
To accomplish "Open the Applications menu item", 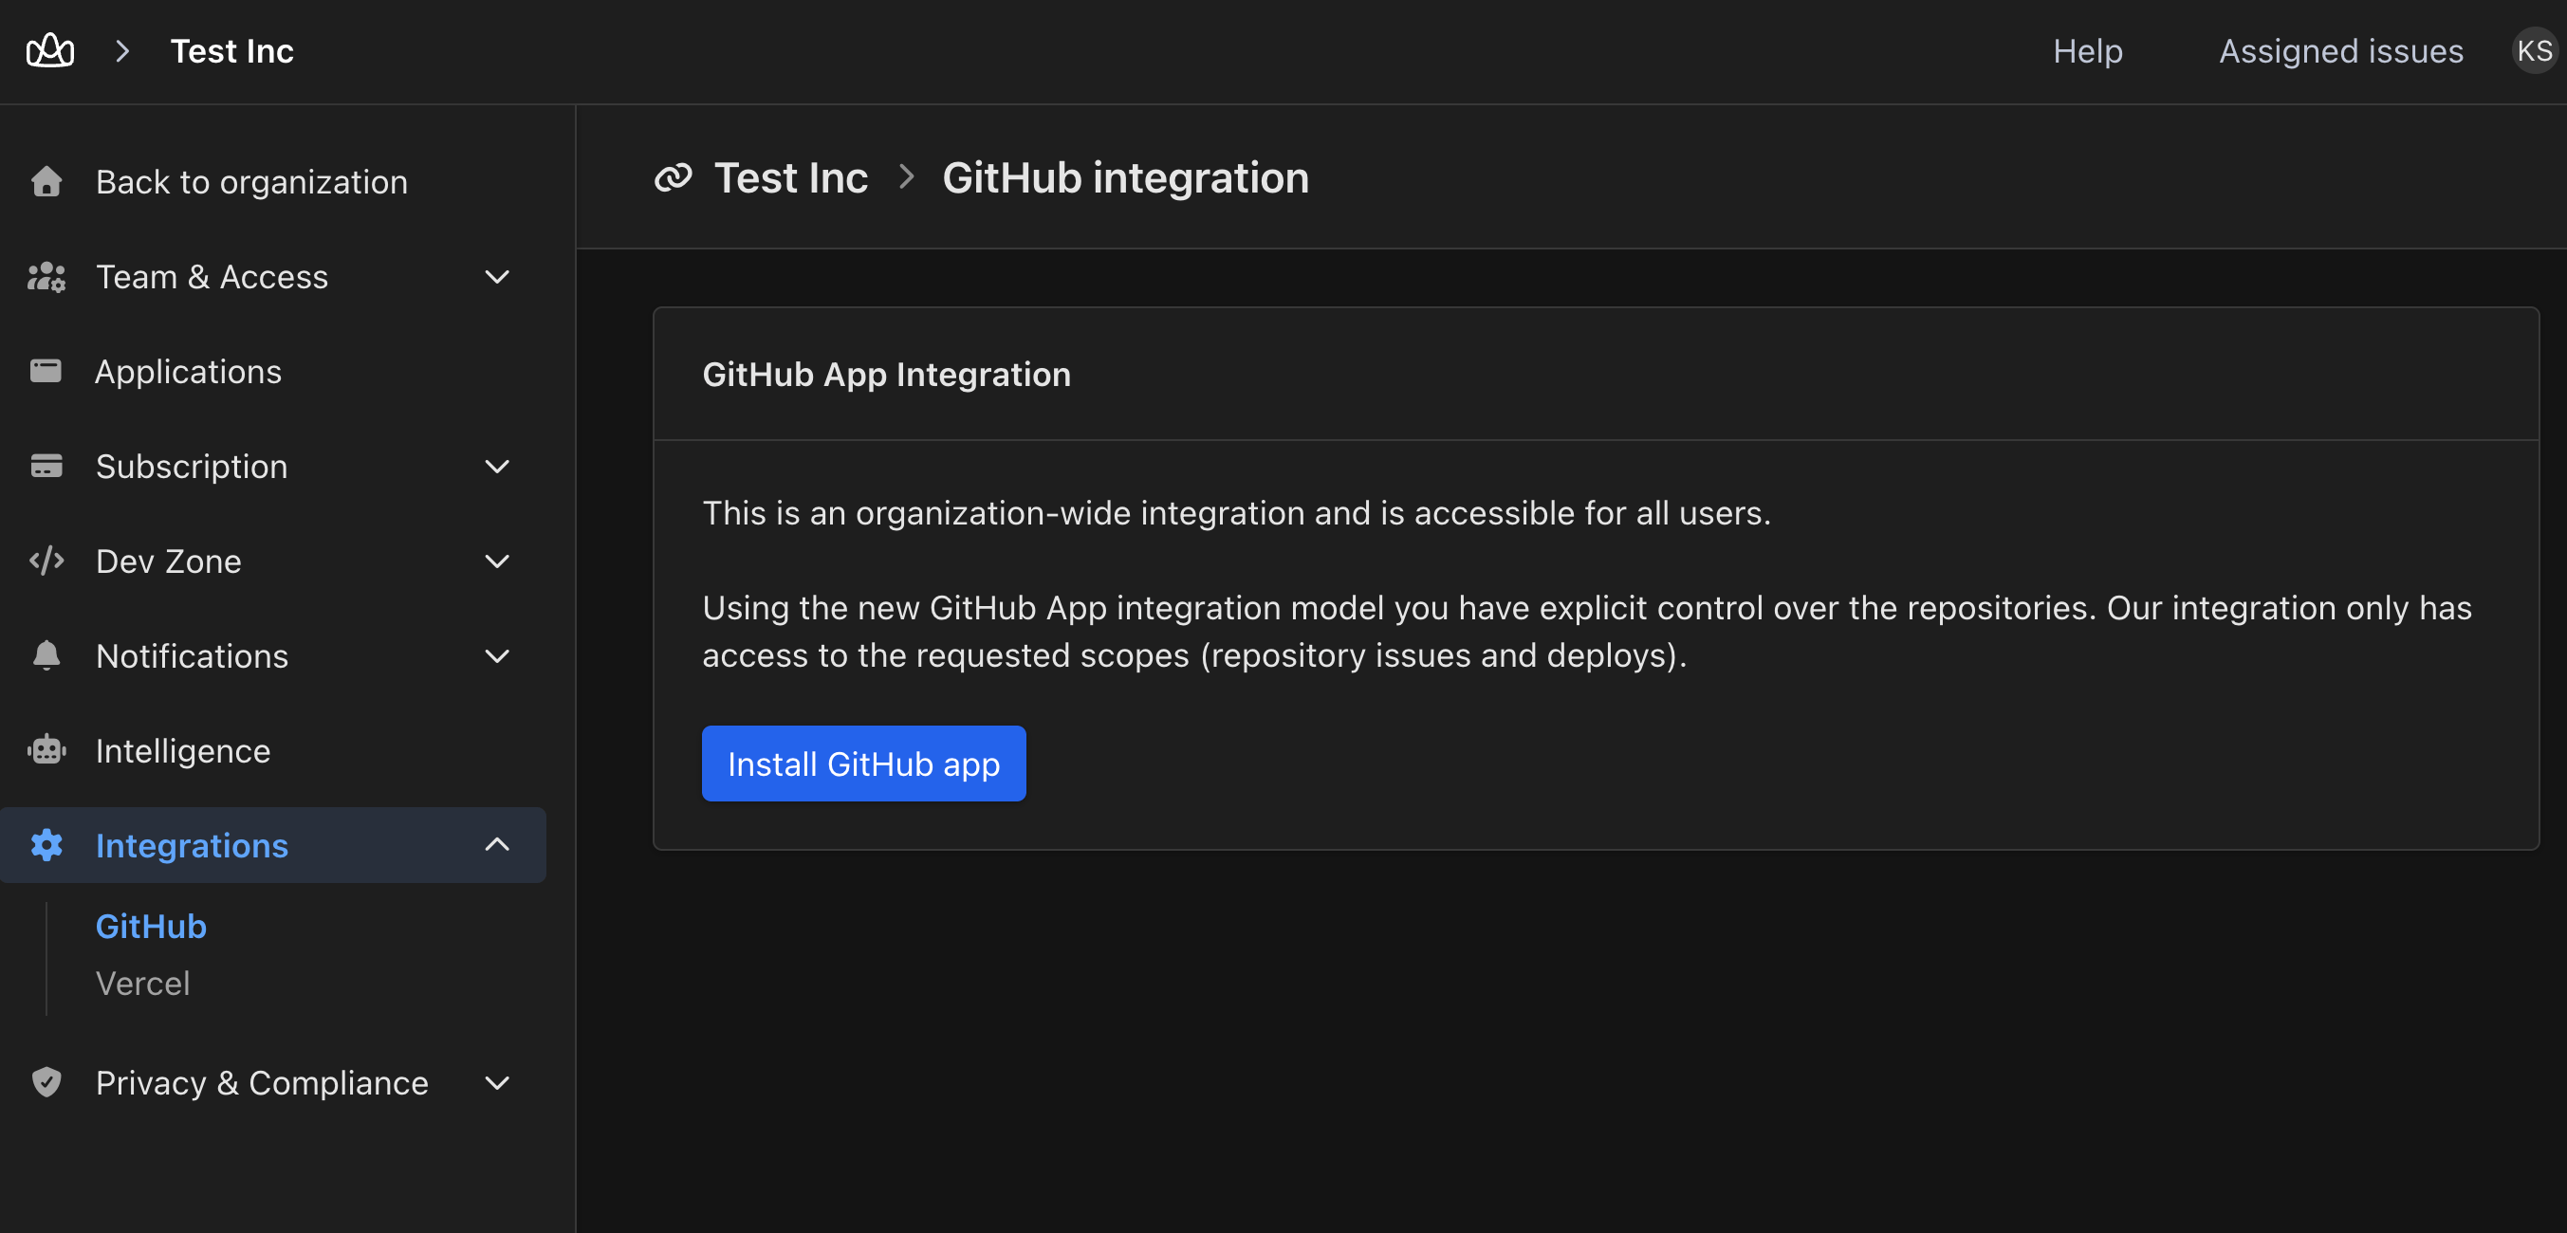I will tap(273, 371).
